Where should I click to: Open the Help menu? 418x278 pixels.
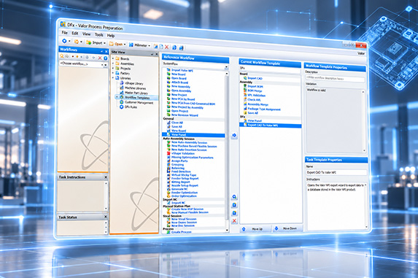111,36
